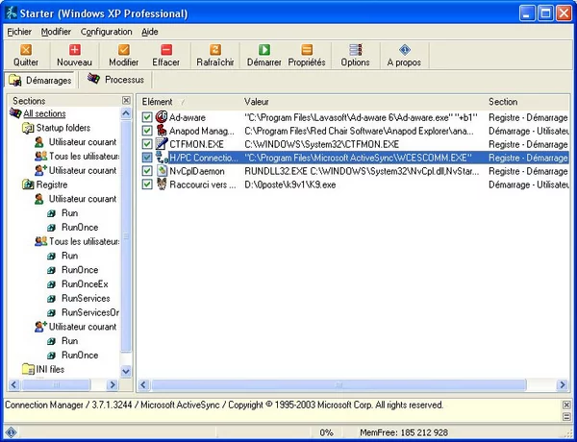The height and width of the screenshot is (442, 577).
Task: Click the Propriétés toolbar icon
Action: 307,50
